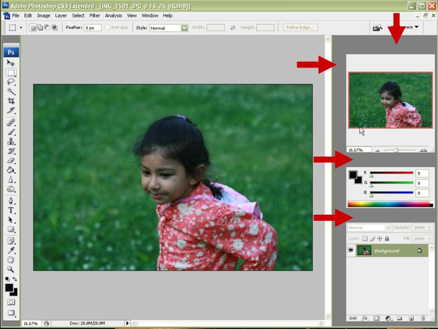Viewport: 438px width, 329px height.
Task: Click the Refine Edge button
Action: click(300, 27)
